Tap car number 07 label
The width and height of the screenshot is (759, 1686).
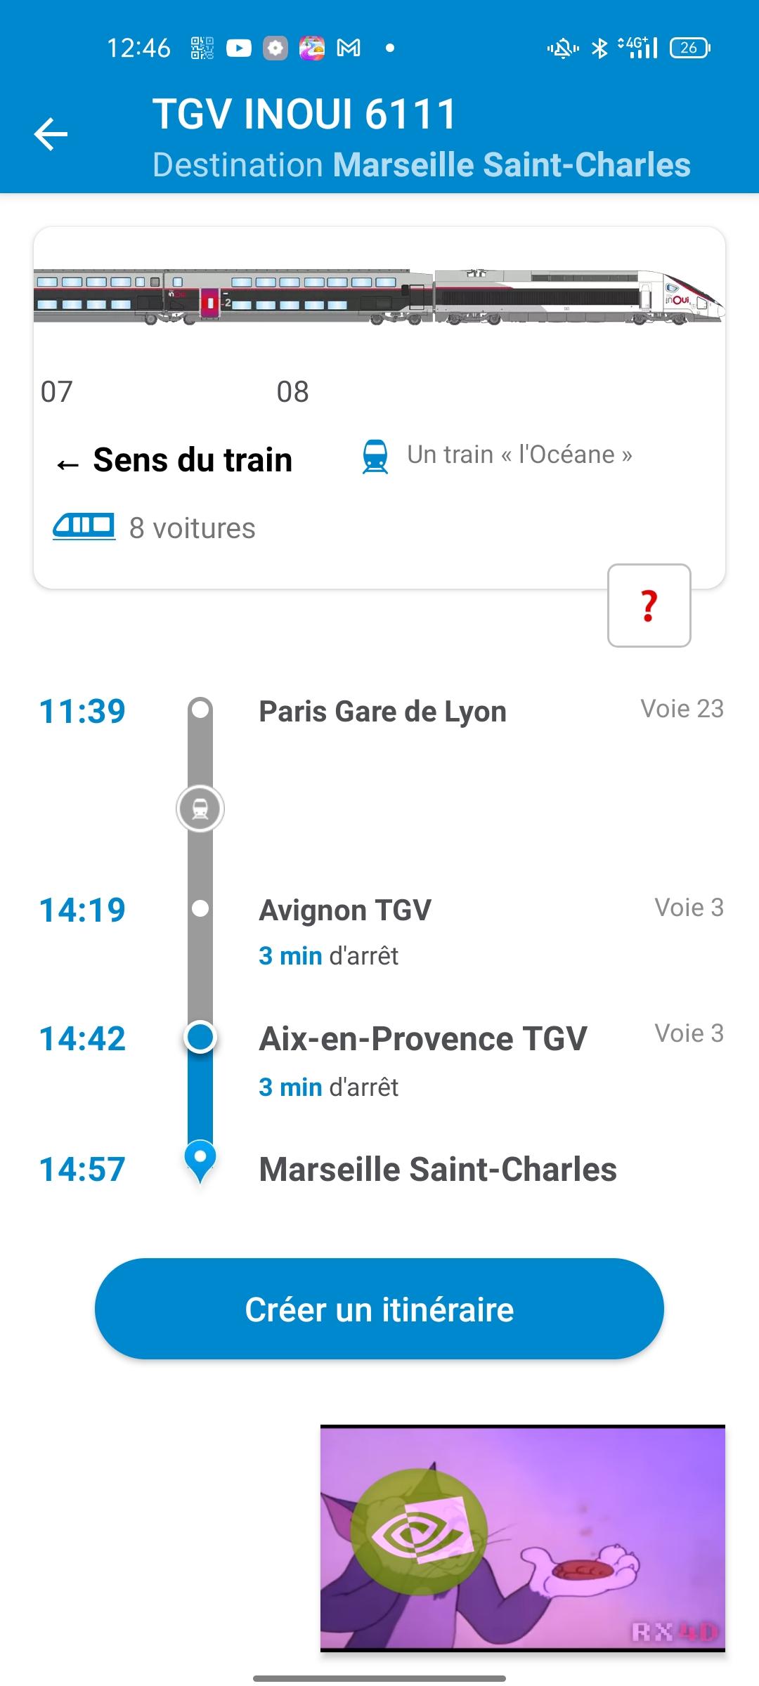point(57,392)
